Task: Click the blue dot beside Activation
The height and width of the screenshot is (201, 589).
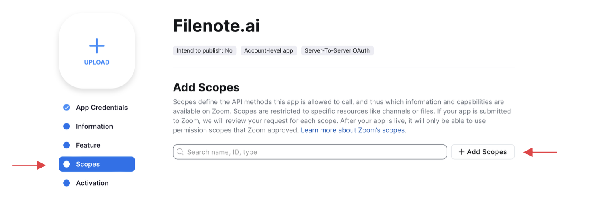Action: [x=66, y=183]
